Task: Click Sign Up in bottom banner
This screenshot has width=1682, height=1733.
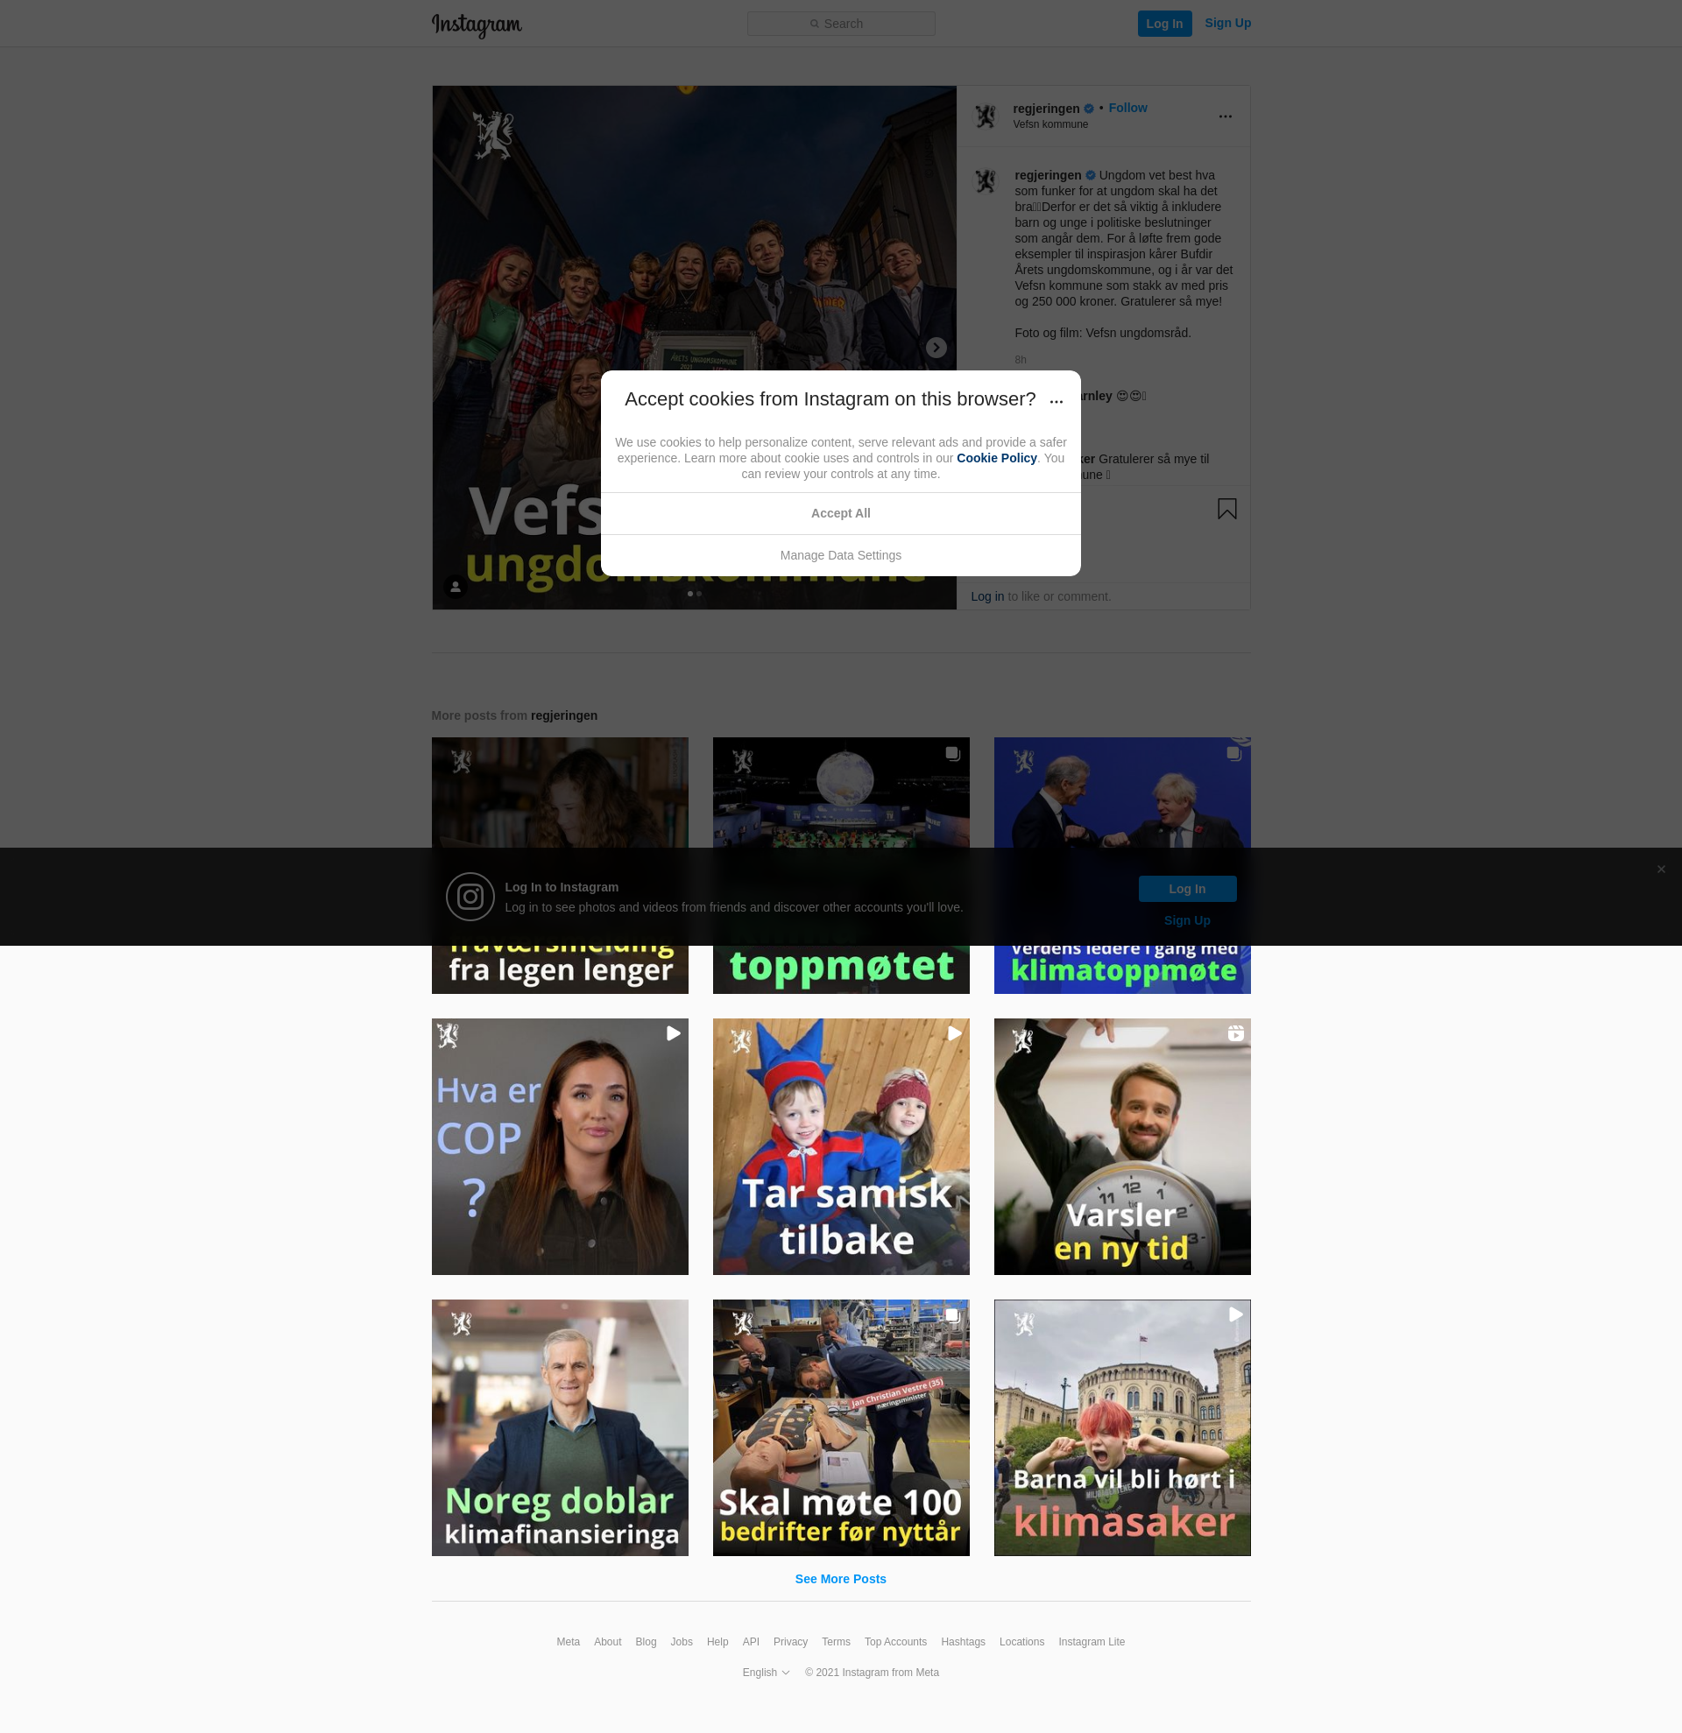Action: (1187, 920)
